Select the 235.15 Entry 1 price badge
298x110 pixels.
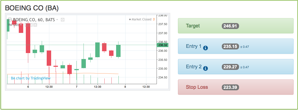tap(230, 47)
